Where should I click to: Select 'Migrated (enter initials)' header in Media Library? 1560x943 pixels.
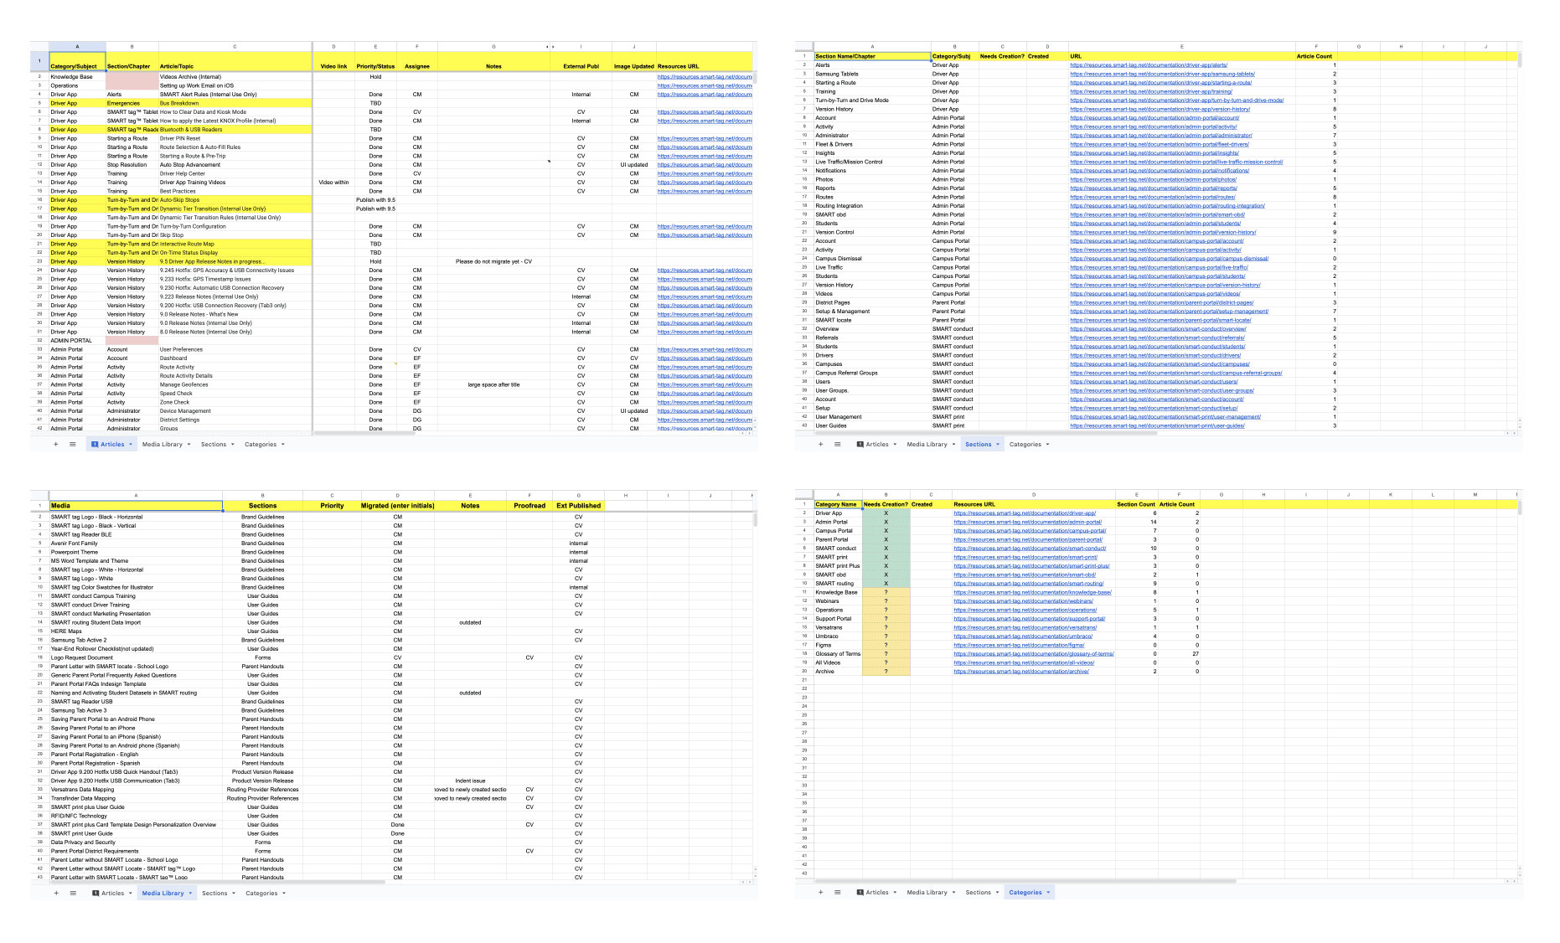pos(397,506)
